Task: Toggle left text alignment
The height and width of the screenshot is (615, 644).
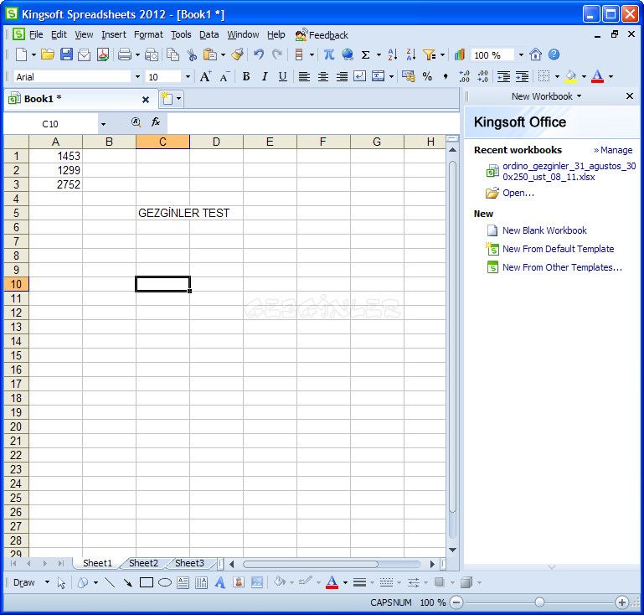Action: point(304,76)
